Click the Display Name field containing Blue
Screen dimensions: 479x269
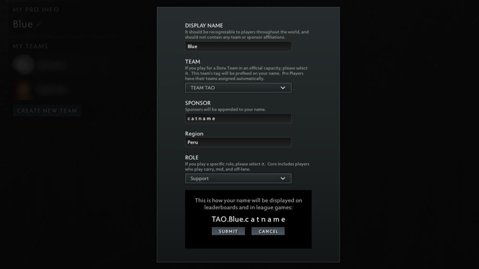click(x=238, y=46)
